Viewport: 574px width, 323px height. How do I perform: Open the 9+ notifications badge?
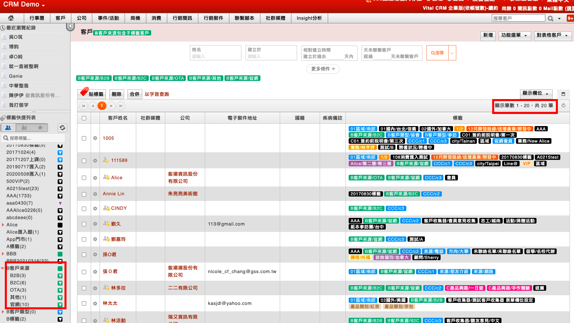[570, 18]
